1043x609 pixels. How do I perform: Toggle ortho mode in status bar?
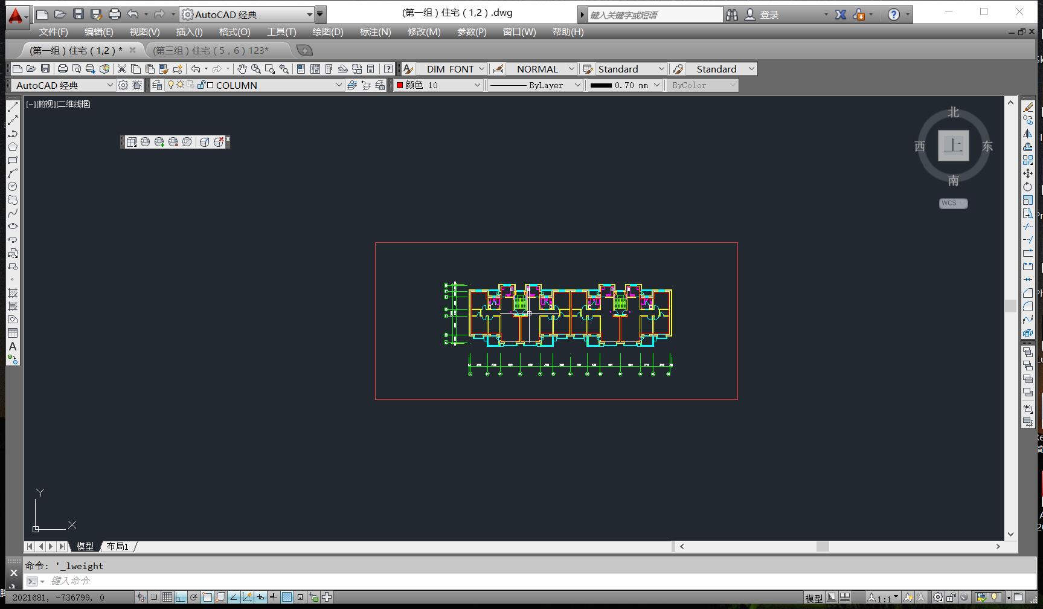[x=181, y=598]
